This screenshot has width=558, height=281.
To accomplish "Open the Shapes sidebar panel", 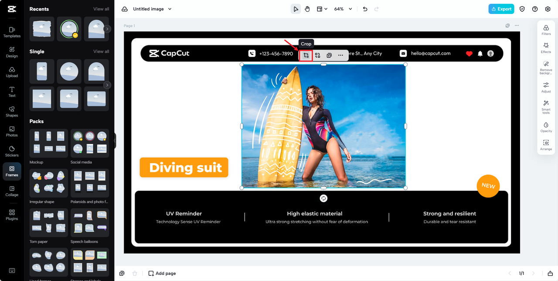I will 12,112.
